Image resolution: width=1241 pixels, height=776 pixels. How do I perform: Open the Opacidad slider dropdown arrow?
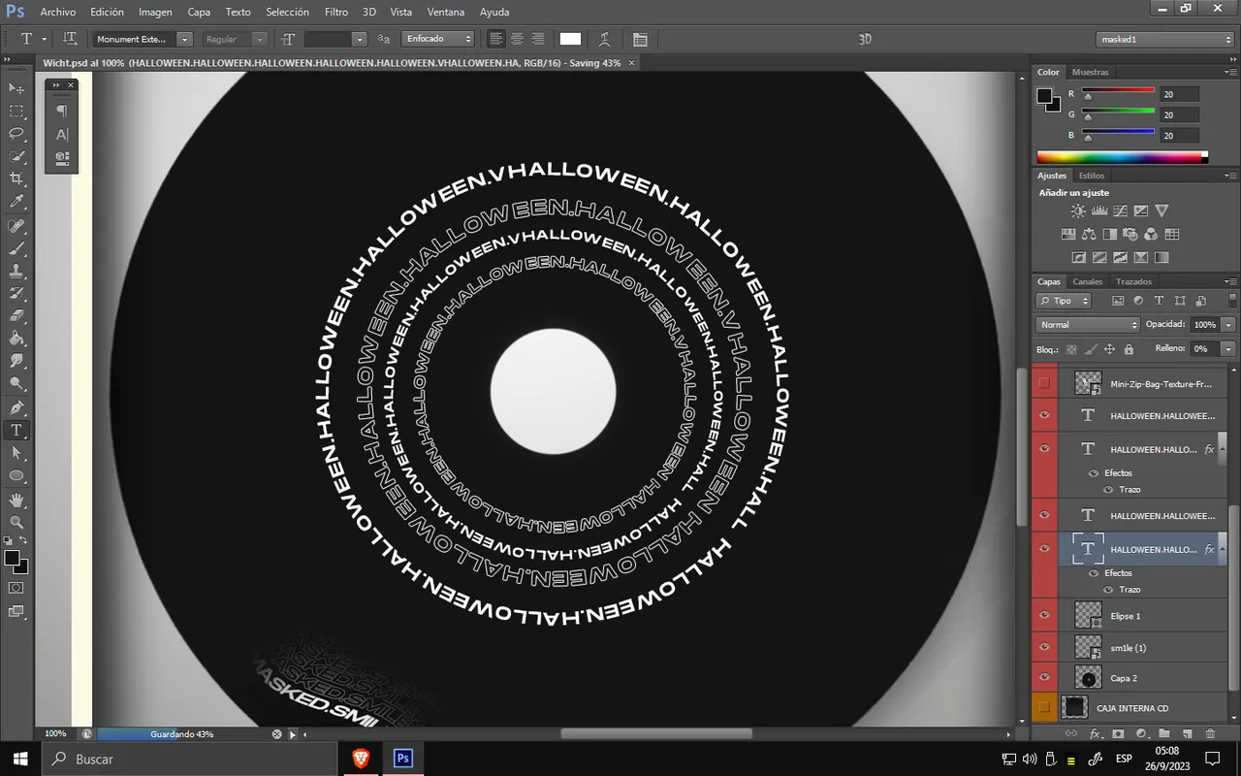point(1228,325)
